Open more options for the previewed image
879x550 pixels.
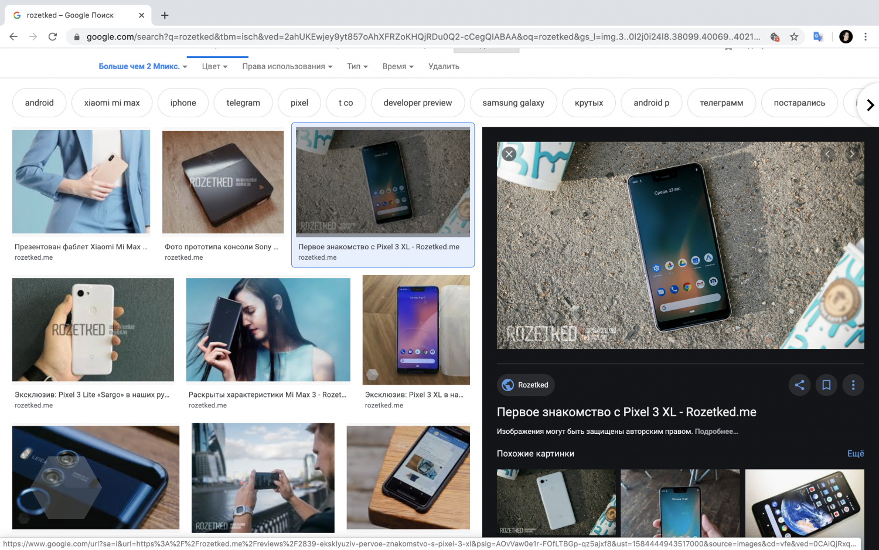[x=853, y=385]
